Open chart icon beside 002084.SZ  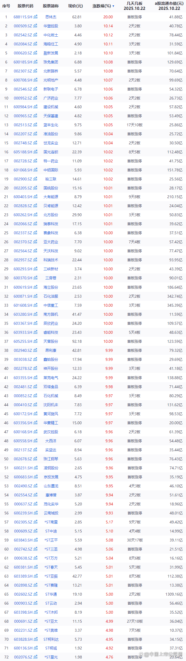pyautogui.click(x=35, y=44)
